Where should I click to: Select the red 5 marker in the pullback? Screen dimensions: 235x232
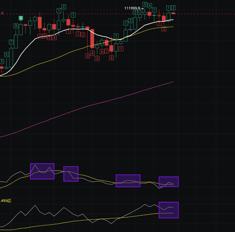pyautogui.click(x=97, y=58)
